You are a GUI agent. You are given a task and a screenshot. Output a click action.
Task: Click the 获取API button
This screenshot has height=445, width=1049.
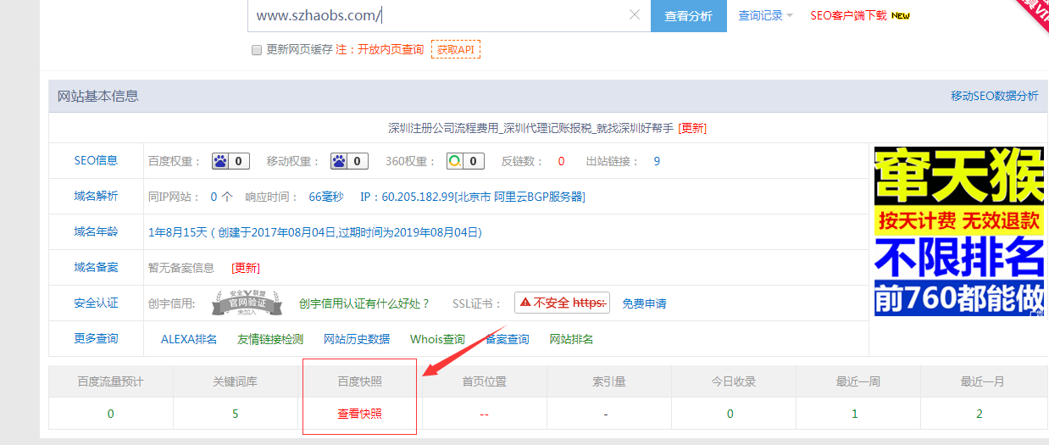click(x=456, y=49)
